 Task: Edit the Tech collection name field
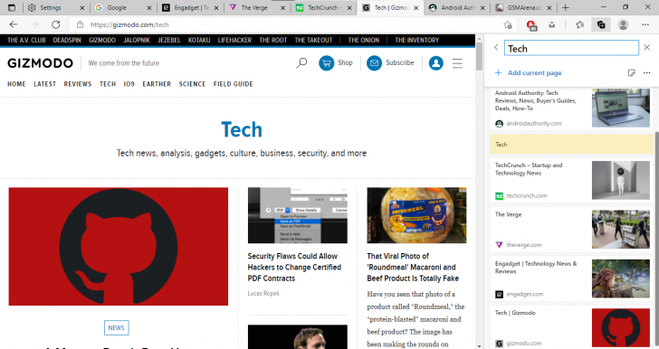pyautogui.click(x=571, y=48)
